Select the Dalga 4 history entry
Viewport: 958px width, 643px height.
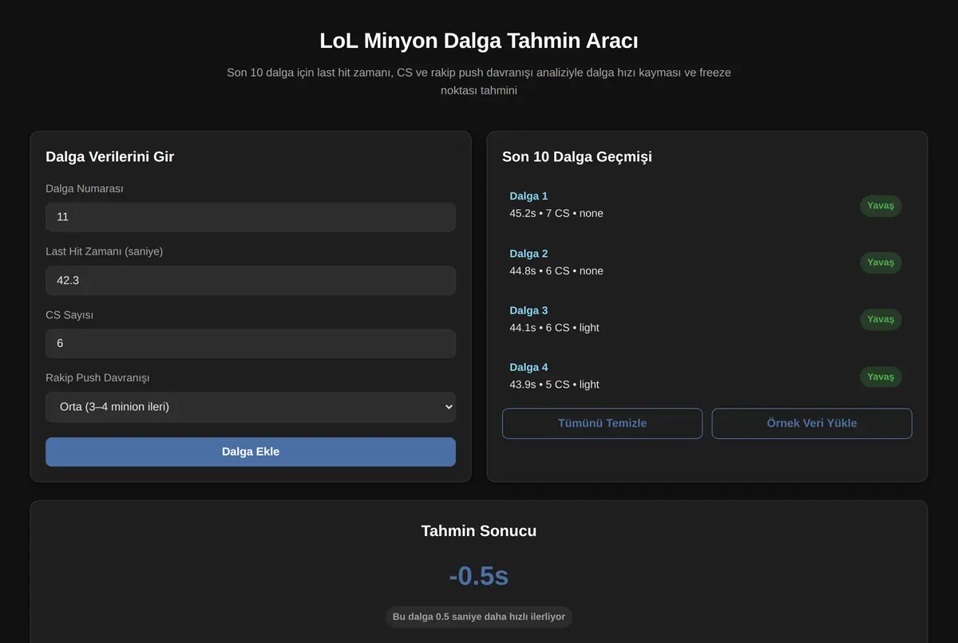click(707, 377)
